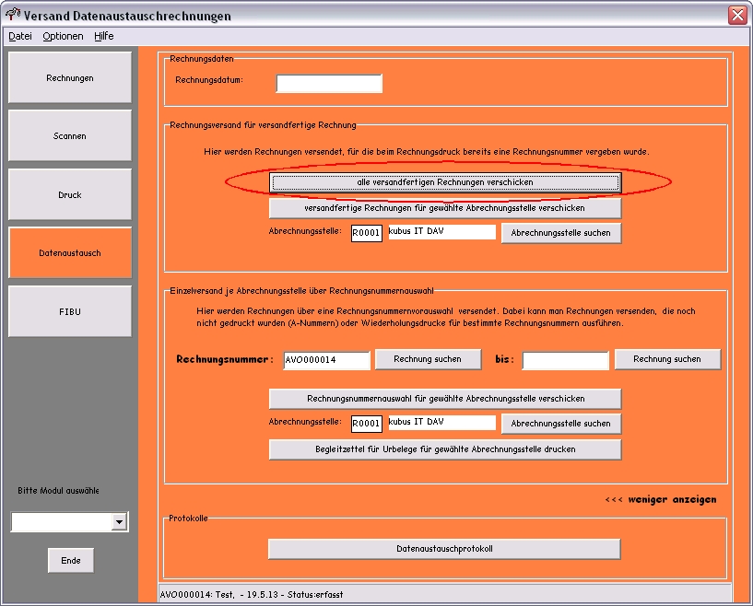Click kubus IT DAV field in Einzelversand section
This screenshot has width=753, height=606.
441,422
